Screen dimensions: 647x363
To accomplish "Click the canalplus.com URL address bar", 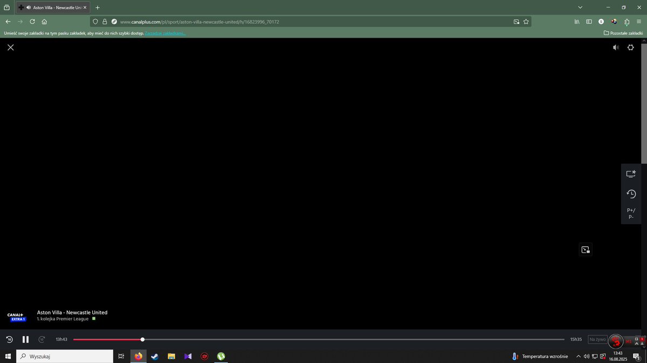I will click(x=310, y=22).
